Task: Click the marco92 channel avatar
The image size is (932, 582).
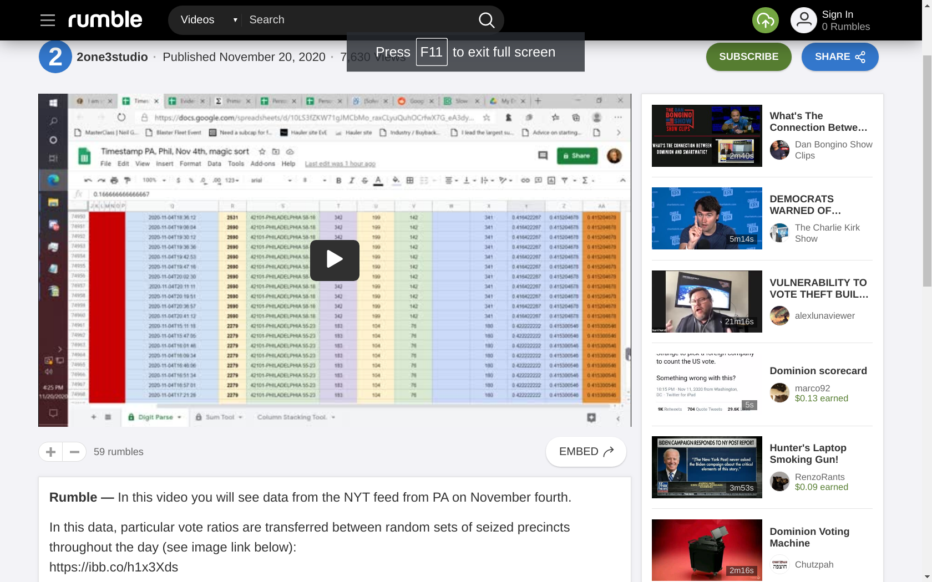Action: pyautogui.click(x=779, y=393)
